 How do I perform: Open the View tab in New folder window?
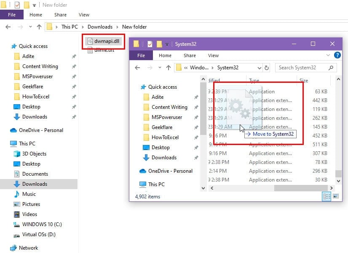click(x=84, y=15)
